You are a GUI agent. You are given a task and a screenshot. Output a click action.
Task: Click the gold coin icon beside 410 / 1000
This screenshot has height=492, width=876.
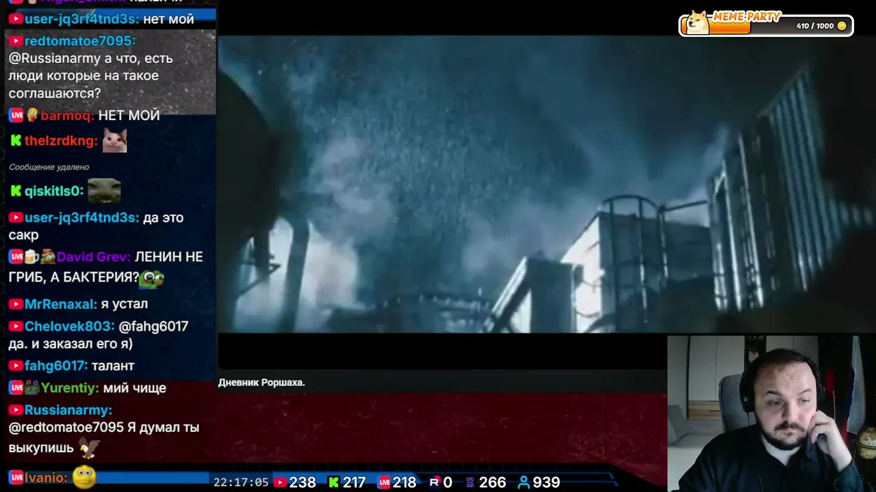click(842, 26)
